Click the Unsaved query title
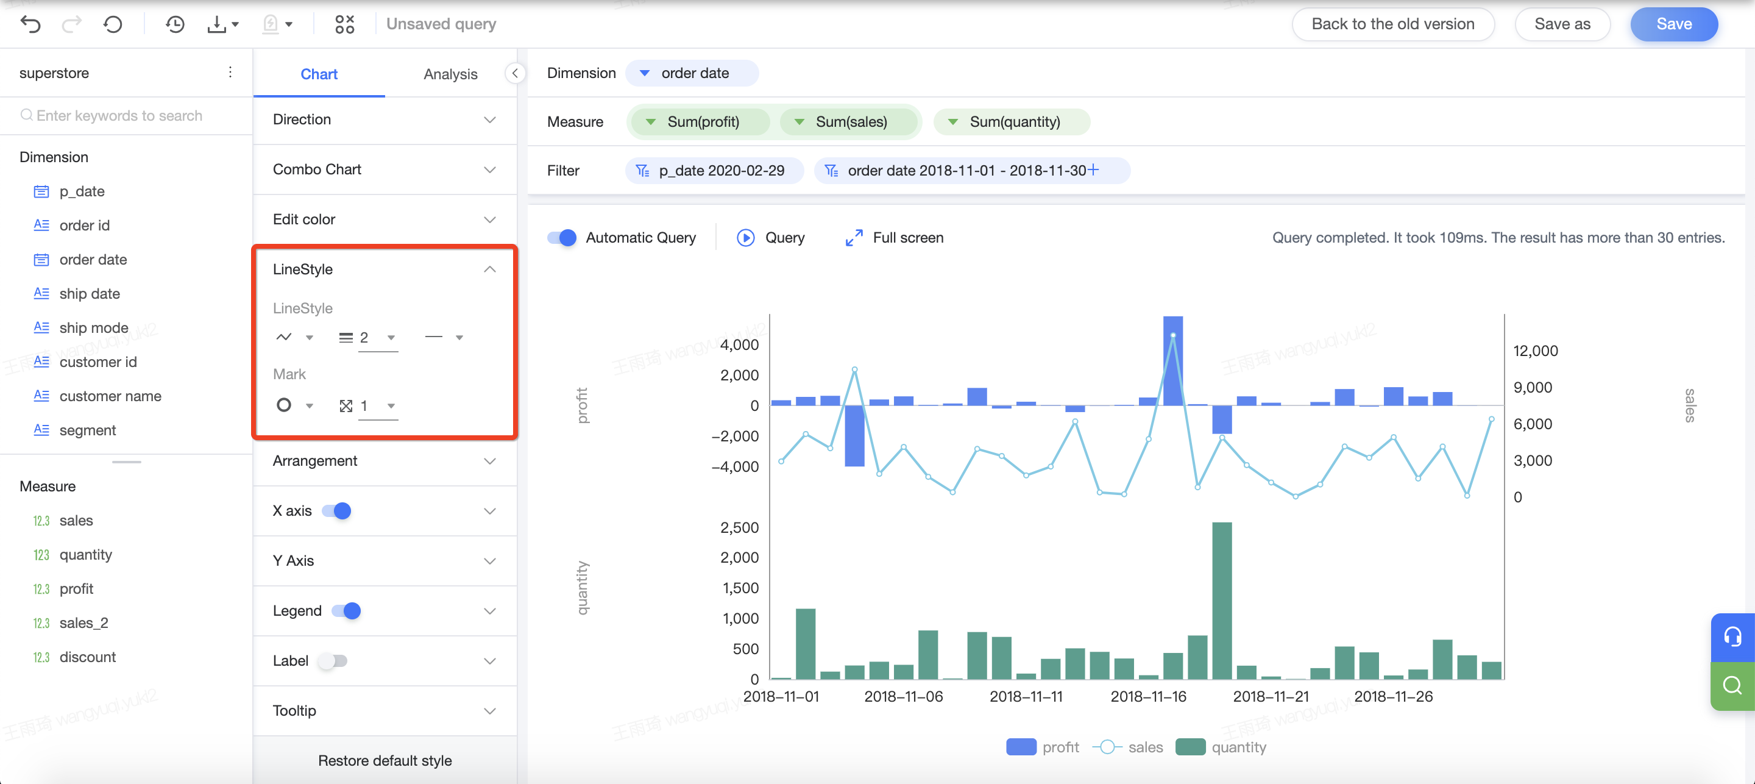 pyautogui.click(x=441, y=24)
